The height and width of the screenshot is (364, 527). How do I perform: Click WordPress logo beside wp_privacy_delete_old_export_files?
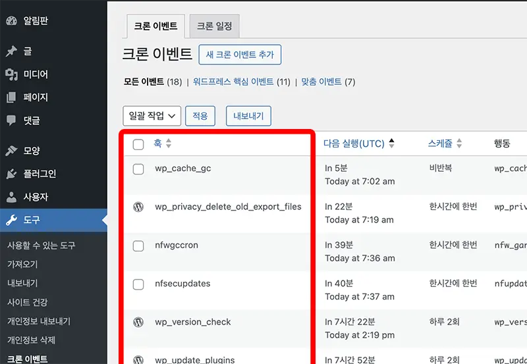point(138,207)
